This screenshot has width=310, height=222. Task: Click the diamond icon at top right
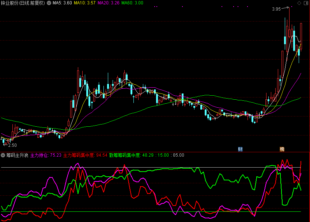[299, 3]
